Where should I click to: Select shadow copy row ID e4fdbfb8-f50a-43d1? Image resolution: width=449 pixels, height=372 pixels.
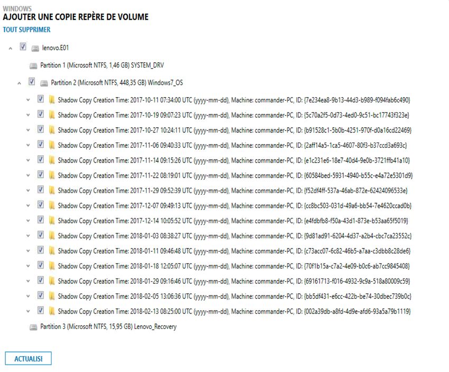coord(233,221)
